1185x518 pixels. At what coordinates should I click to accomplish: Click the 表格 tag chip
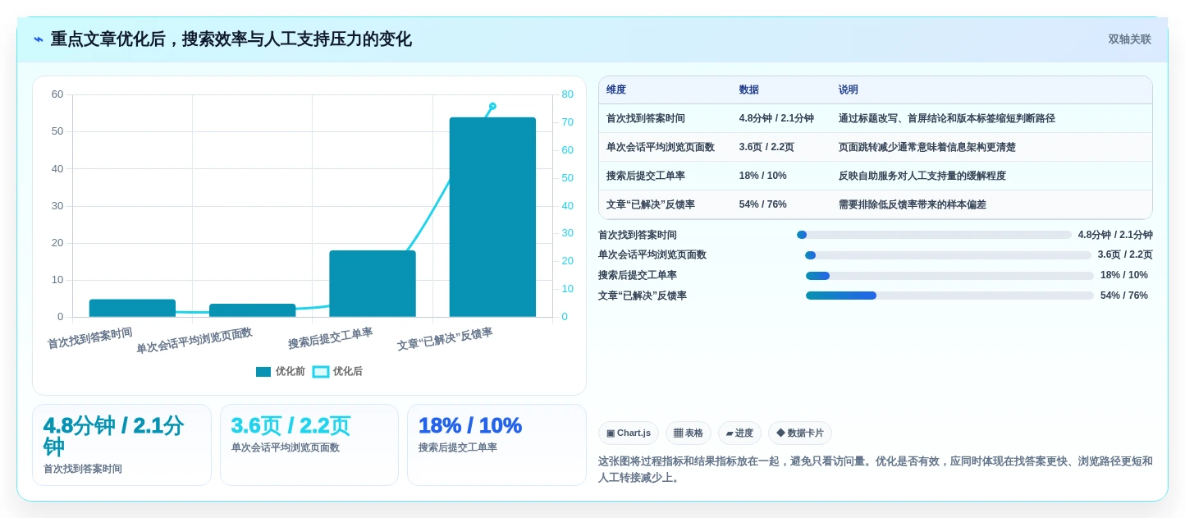tap(689, 433)
